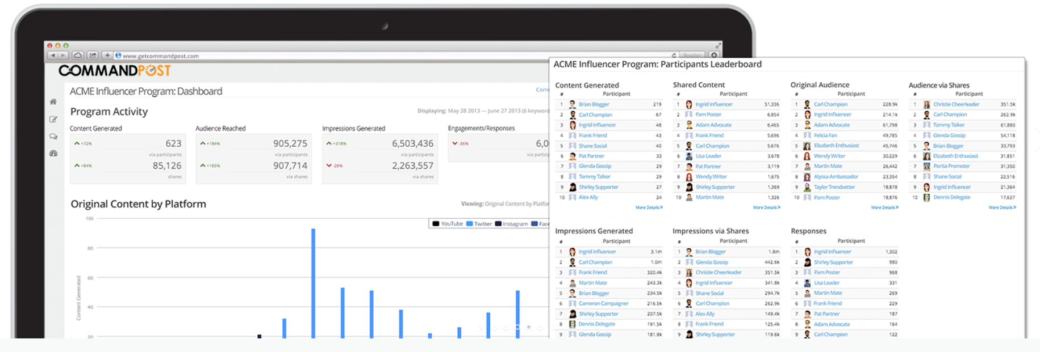Click the Participant header in Content Generated table

pos(616,94)
